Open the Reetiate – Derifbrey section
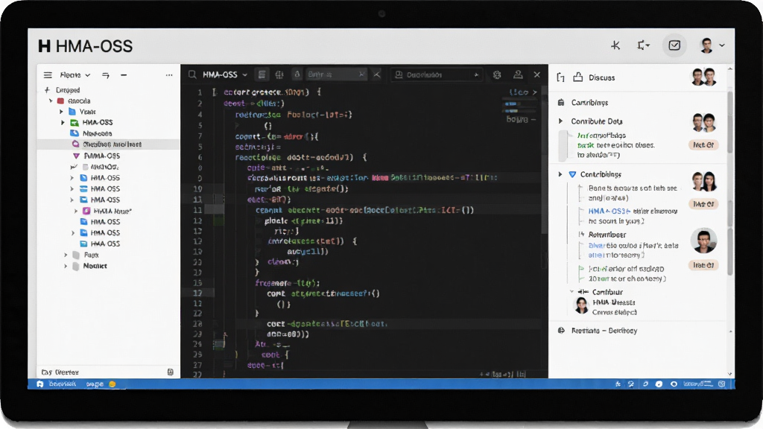Screen dimensions: 763x429 tap(604, 330)
